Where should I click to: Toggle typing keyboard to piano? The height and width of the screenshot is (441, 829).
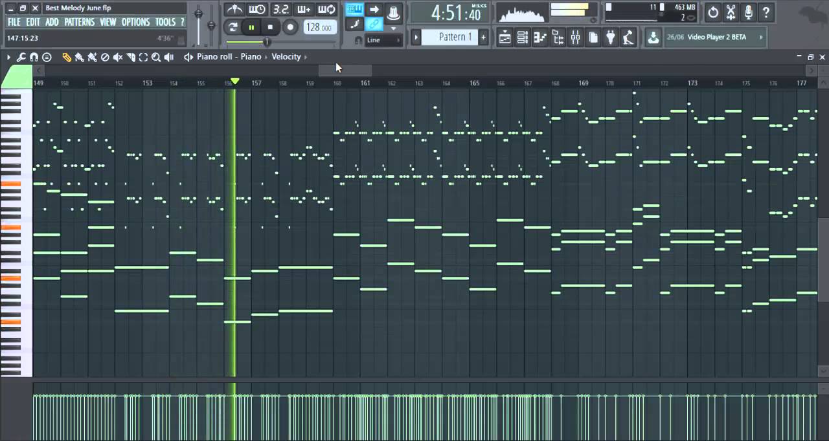(x=354, y=9)
